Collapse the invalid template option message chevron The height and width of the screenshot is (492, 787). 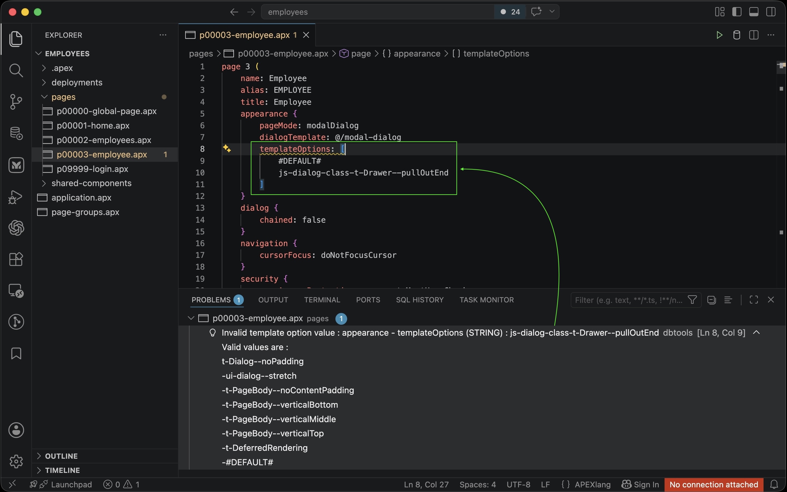pyautogui.click(x=756, y=333)
